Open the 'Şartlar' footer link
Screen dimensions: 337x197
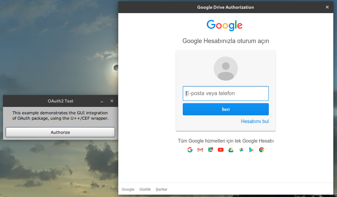pos(161,189)
